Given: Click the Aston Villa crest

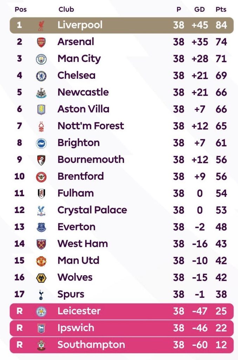Looking at the screenshot, I should (x=41, y=109).
